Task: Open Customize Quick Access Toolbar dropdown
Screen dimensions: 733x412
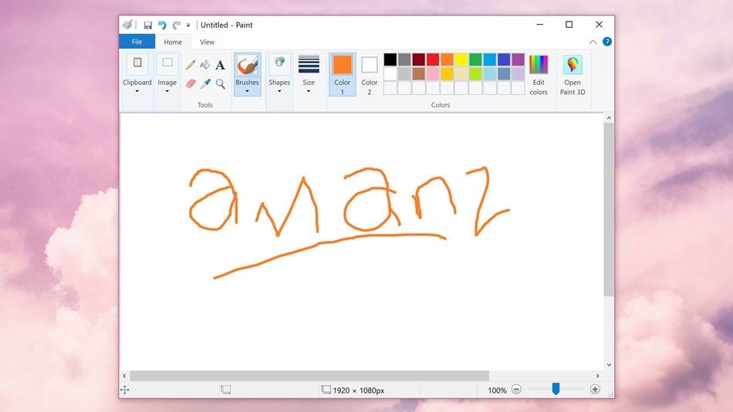Action: [x=188, y=25]
